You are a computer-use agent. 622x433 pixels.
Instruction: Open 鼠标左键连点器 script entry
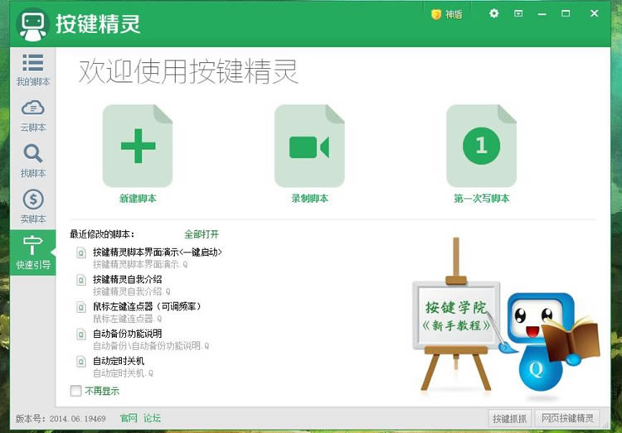(x=146, y=306)
